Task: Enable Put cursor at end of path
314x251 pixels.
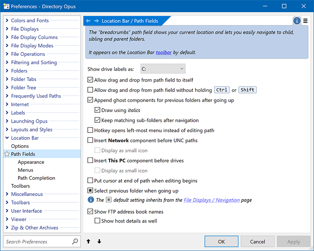Action: pyautogui.click(x=90, y=181)
